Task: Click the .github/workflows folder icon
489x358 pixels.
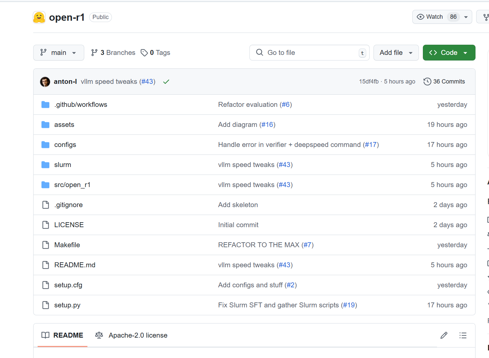Action: [45, 105]
